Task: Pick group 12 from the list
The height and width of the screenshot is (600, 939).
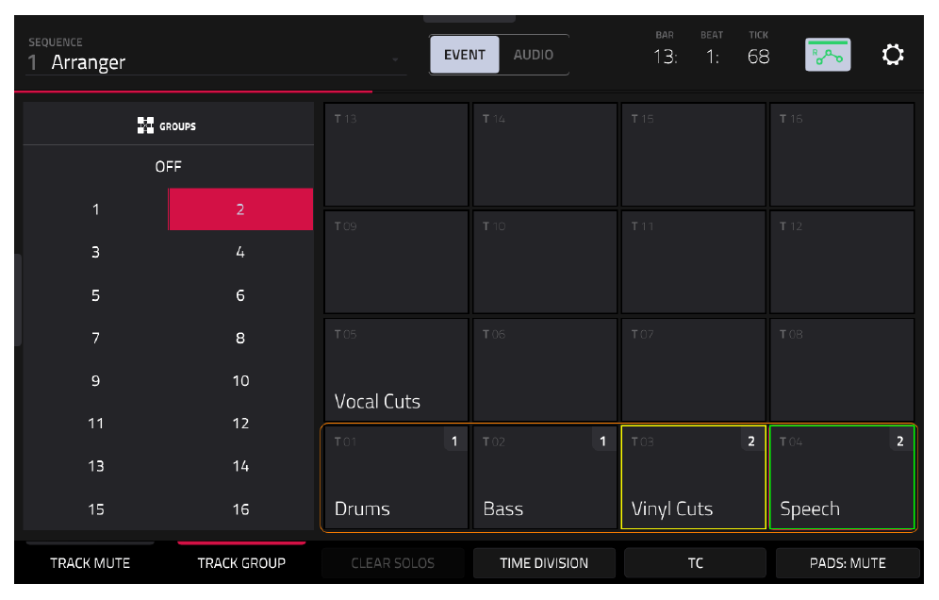Action: coord(240,424)
